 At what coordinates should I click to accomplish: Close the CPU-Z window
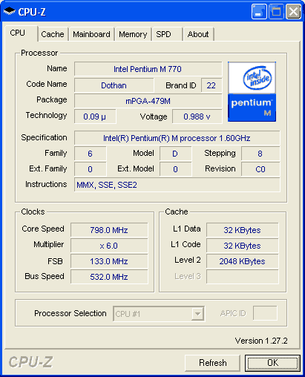pos(293,11)
